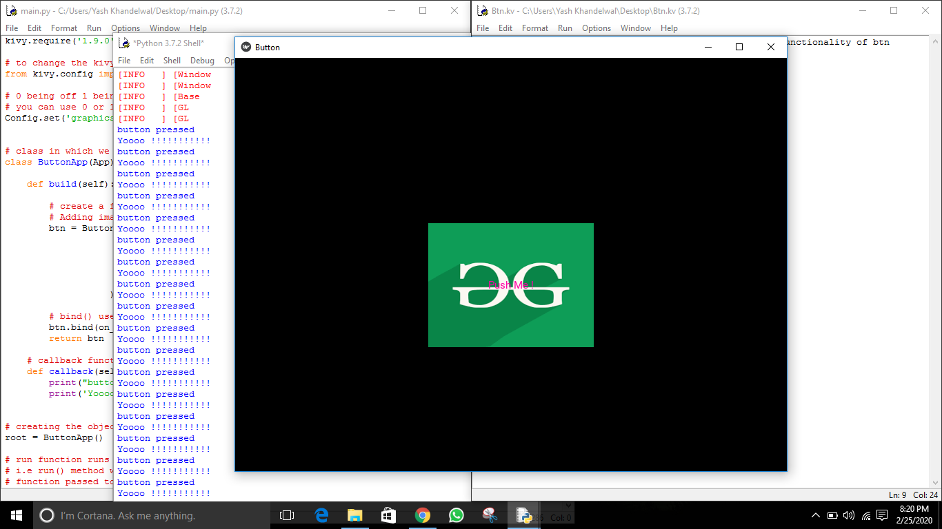942x529 pixels.
Task: Launch Google Chrome from taskbar
Action: [423, 515]
